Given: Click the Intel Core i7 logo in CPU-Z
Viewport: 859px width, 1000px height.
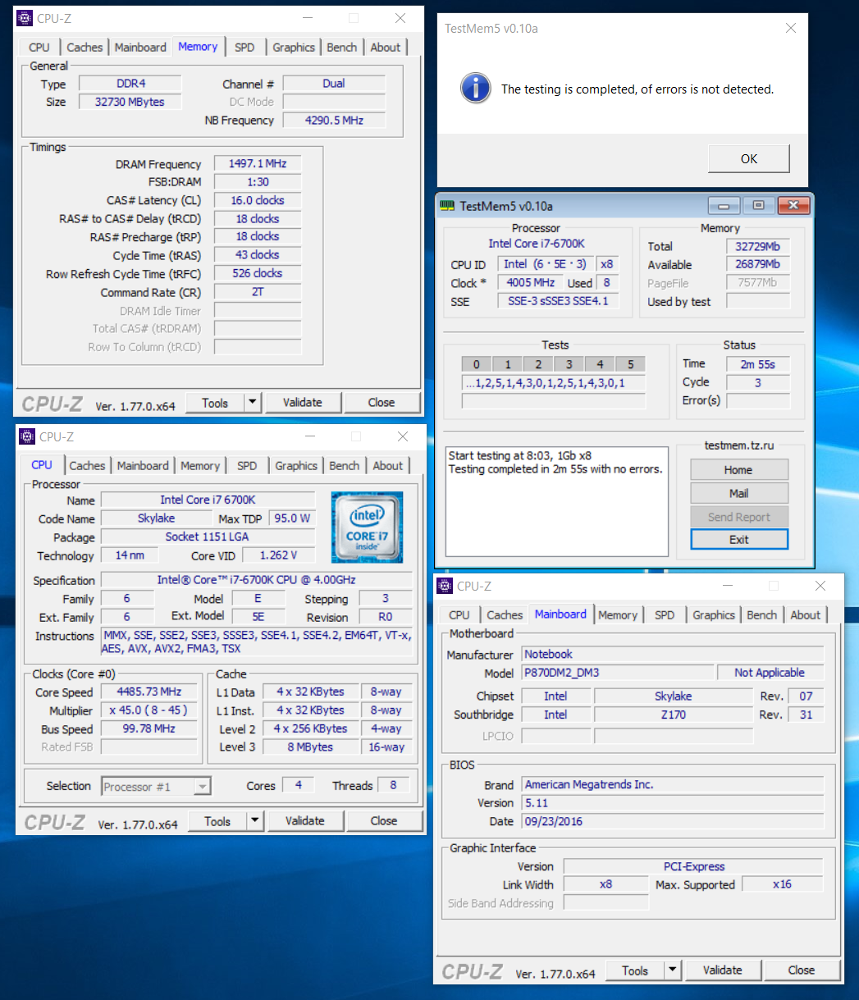Looking at the screenshot, I should (x=367, y=527).
